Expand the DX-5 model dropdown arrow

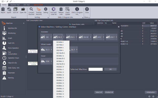tap(76, 37)
